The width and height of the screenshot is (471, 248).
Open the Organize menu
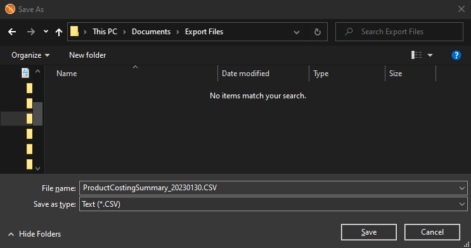point(30,55)
